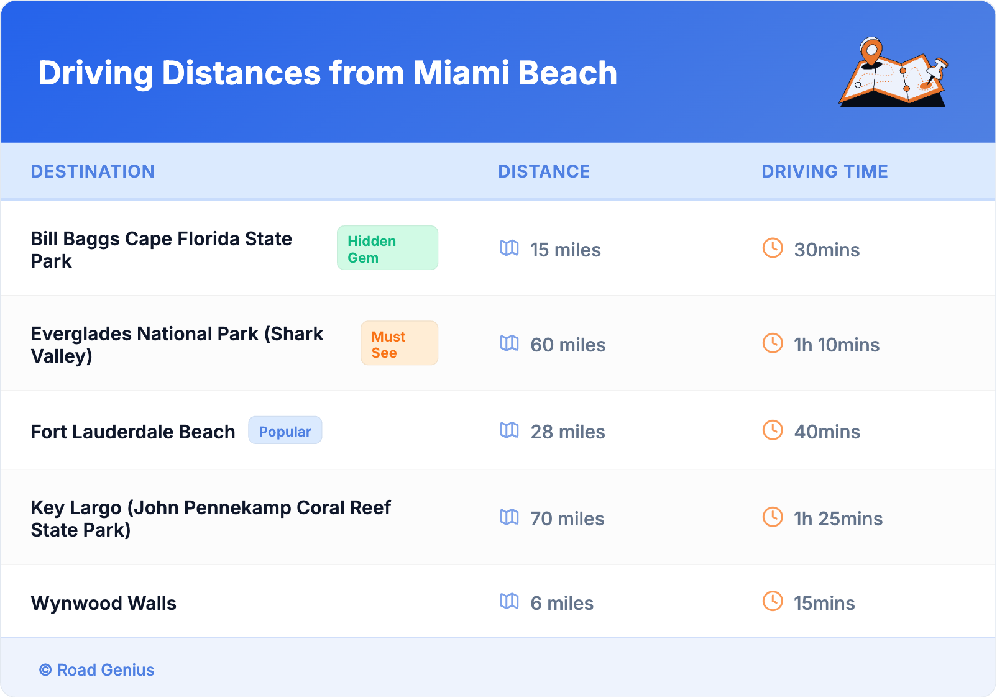Select the Wynwood Walls destination
The image size is (997, 698).
point(104,604)
